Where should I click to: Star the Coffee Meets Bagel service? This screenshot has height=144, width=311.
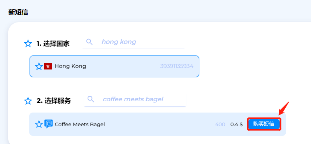click(x=39, y=125)
